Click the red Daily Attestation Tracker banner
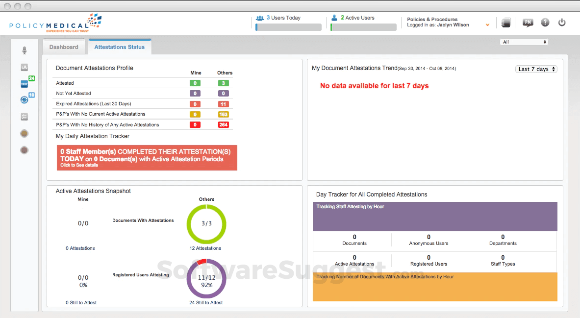Viewport: 580px width, 318px height. coord(147,157)
